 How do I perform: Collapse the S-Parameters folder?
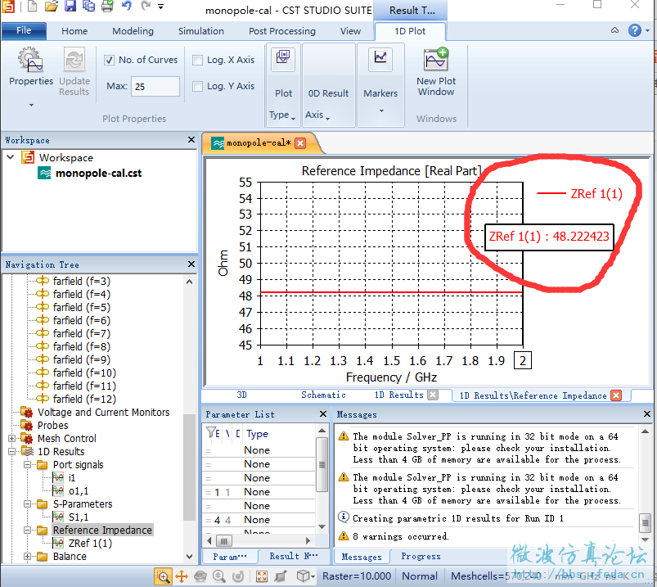click(x=27, y=504)
